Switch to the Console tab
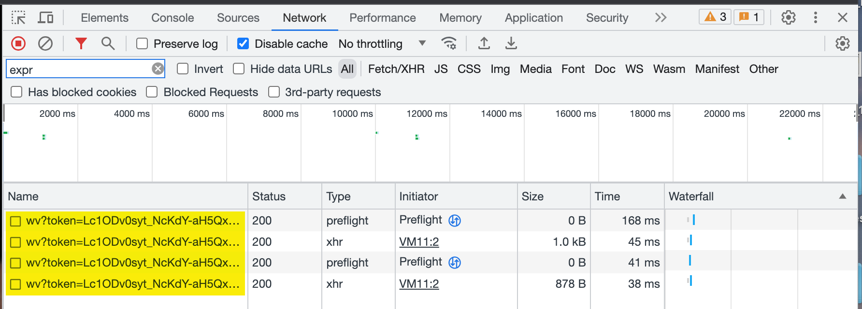This screenshot has width=862, height=309. 172,18
